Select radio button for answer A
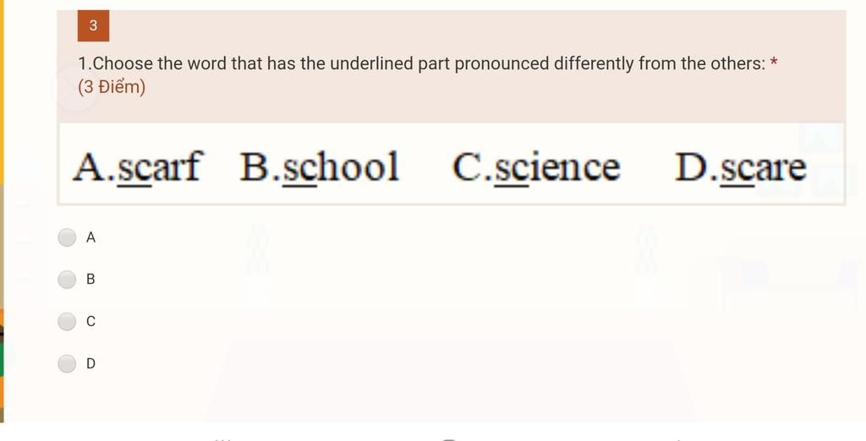Image resolution: width=866 pixels, height=441 pixels. (x=67, y=237)
